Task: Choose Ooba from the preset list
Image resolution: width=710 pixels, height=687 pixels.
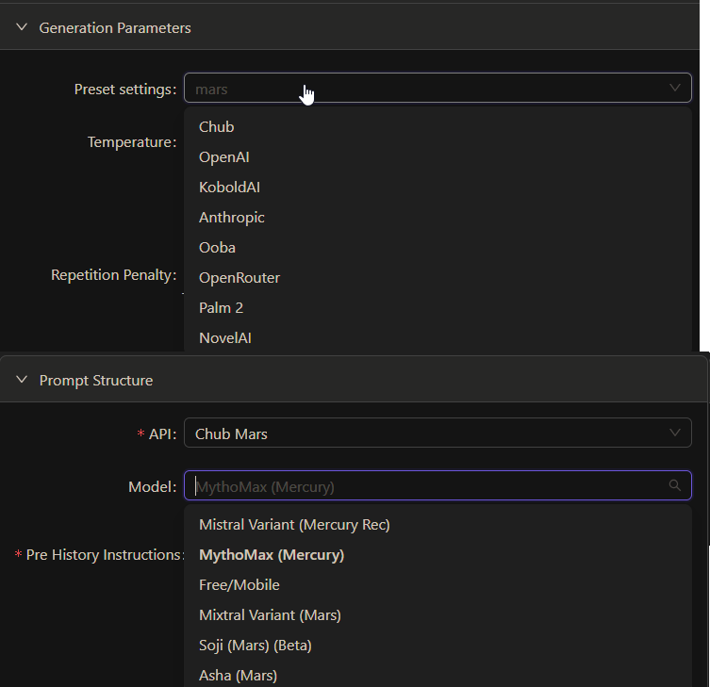Action: 218,248
